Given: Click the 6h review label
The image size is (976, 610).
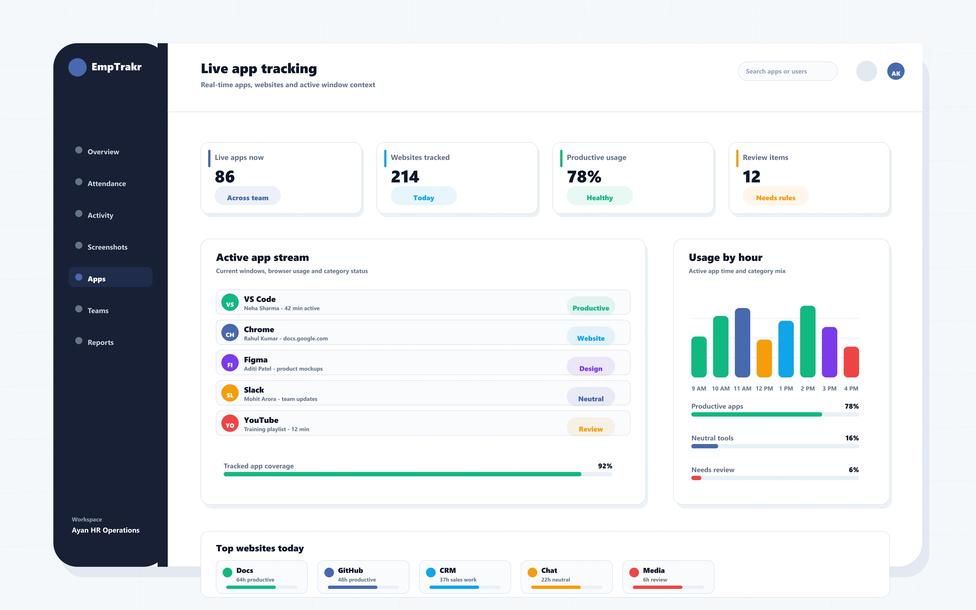Looking at the screenshot, I should (x=654, y=580).
